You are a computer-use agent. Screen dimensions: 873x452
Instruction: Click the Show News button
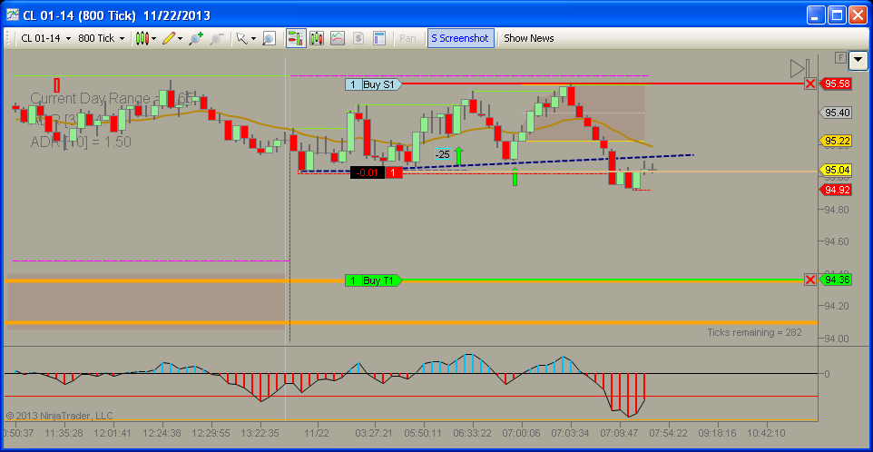(x=529, y=38)
